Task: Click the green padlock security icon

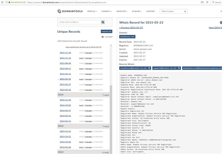Action: pos(9,2)
